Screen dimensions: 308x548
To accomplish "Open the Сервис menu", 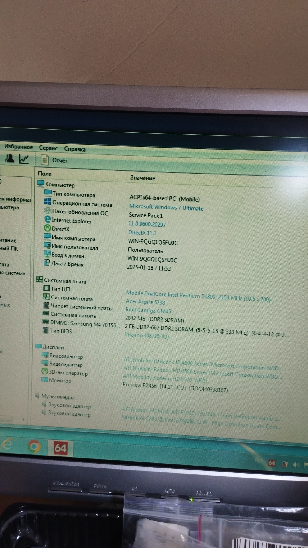I will click(48, 148).
